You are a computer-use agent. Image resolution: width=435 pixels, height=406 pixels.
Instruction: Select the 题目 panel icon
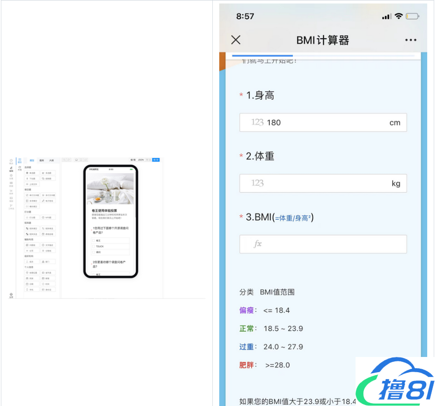(20, 160)
